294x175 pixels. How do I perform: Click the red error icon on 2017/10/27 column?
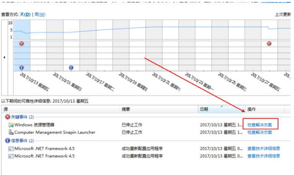(x=269, y=44)
